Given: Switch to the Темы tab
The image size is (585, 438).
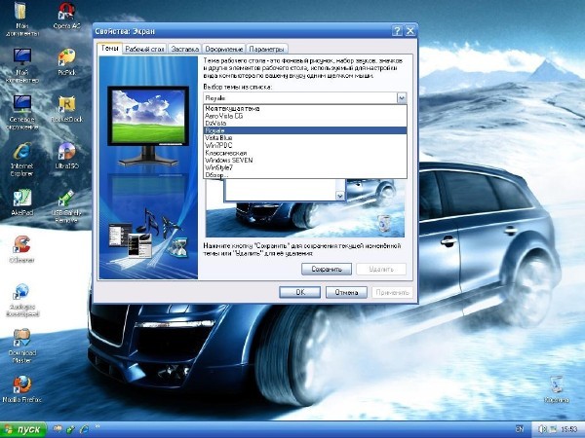Looking at the screenshot, I should pyautogui.click(x=109, y=49).
